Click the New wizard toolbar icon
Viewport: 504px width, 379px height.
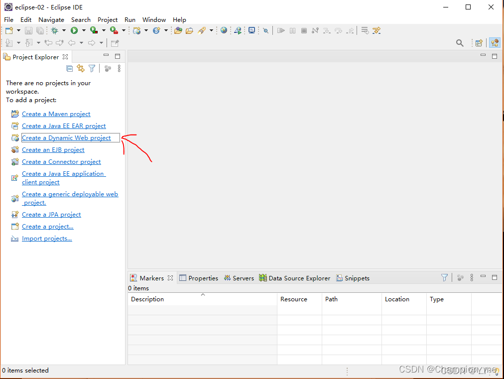(x=9, y=30)
